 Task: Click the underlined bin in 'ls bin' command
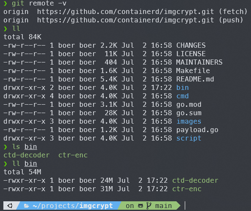click(x=31, y=147)
